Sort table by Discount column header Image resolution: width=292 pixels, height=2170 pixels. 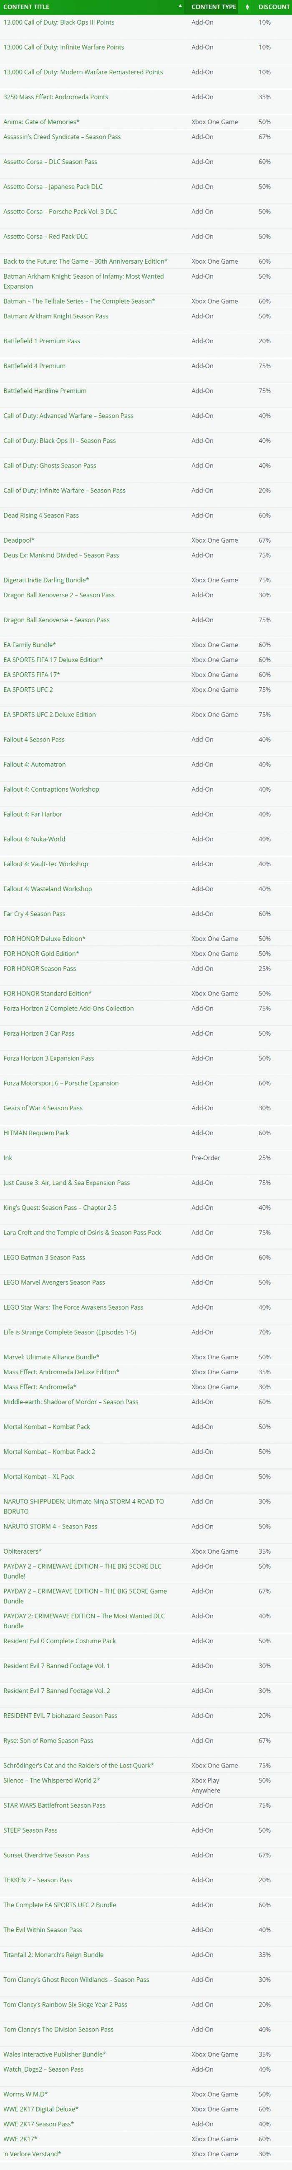tap(274, 7)
